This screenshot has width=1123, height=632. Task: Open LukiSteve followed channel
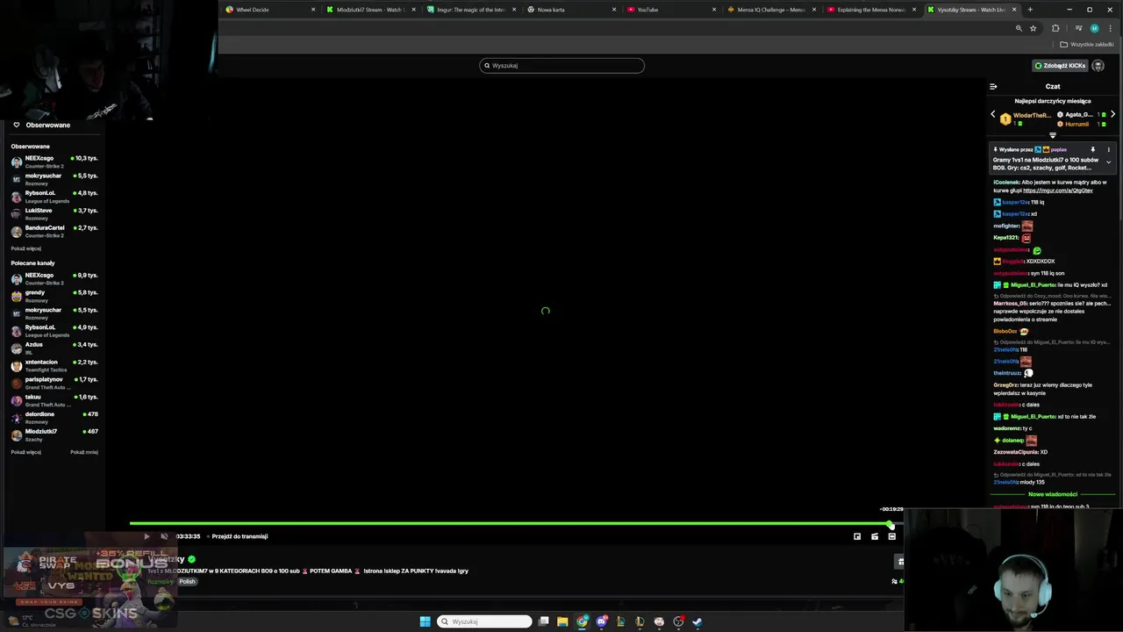tap(54, 213)
